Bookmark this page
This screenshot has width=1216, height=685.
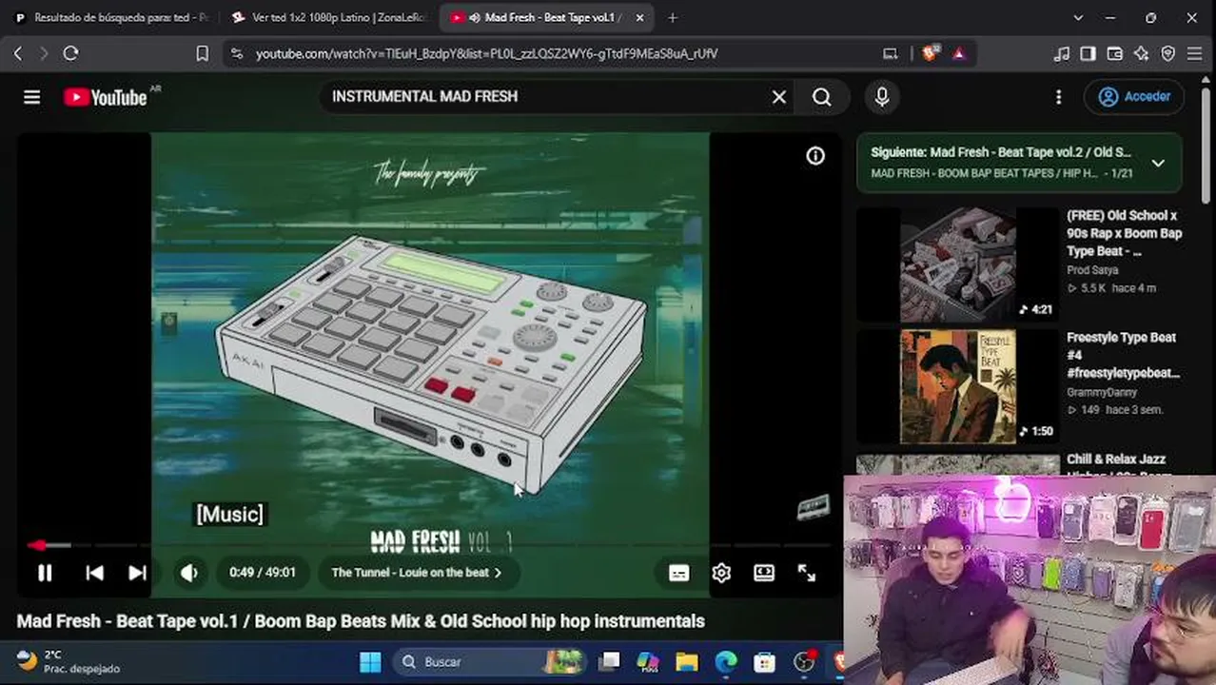point(202,53)
